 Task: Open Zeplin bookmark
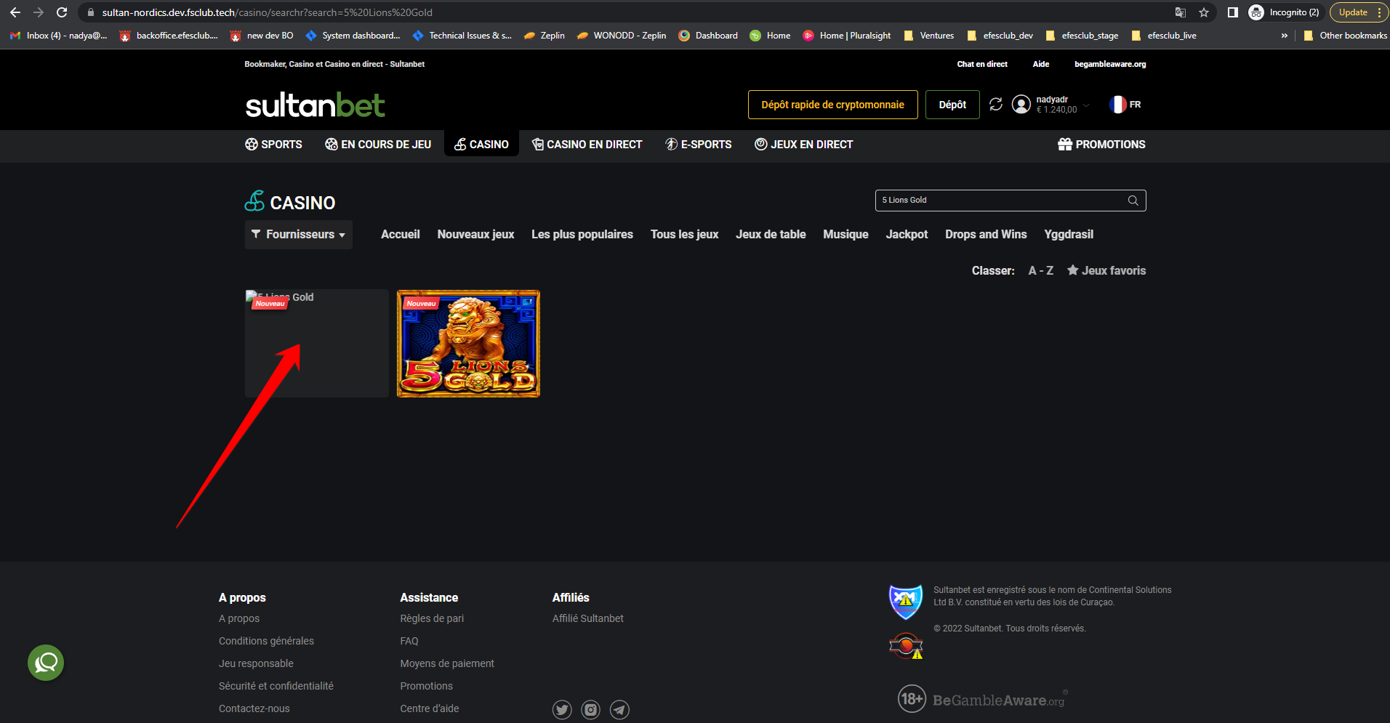coord(545,36)
